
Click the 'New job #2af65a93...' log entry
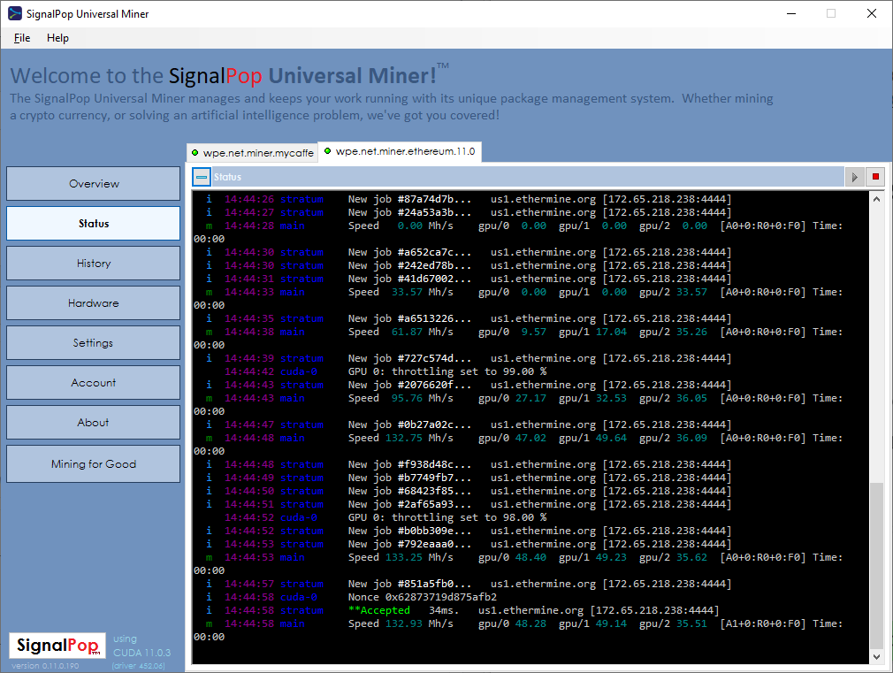410,504
